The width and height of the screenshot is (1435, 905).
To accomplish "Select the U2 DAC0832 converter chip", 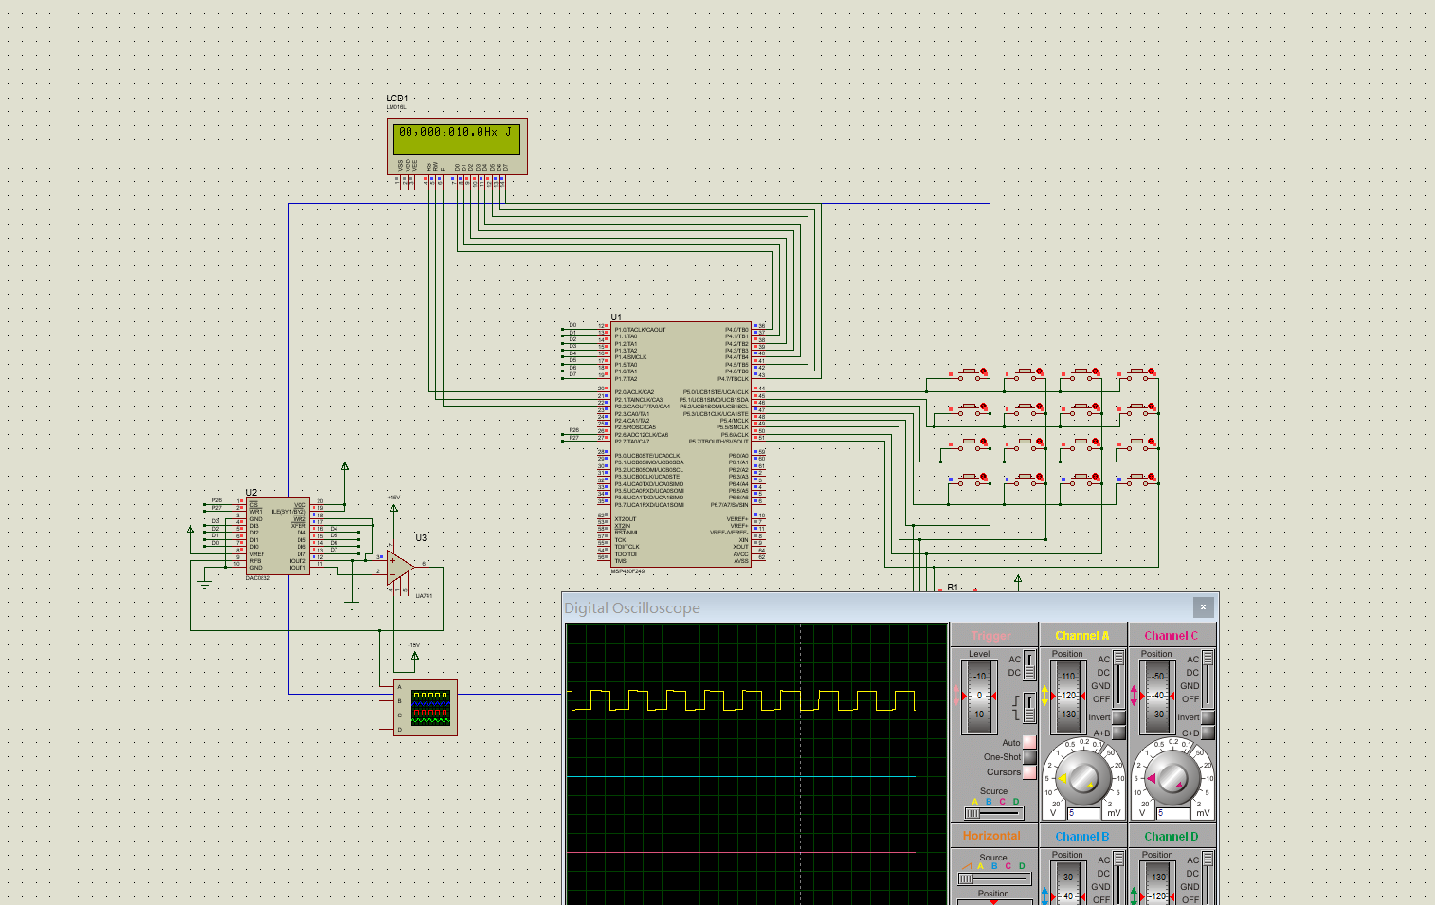I will tap(278, 535).
